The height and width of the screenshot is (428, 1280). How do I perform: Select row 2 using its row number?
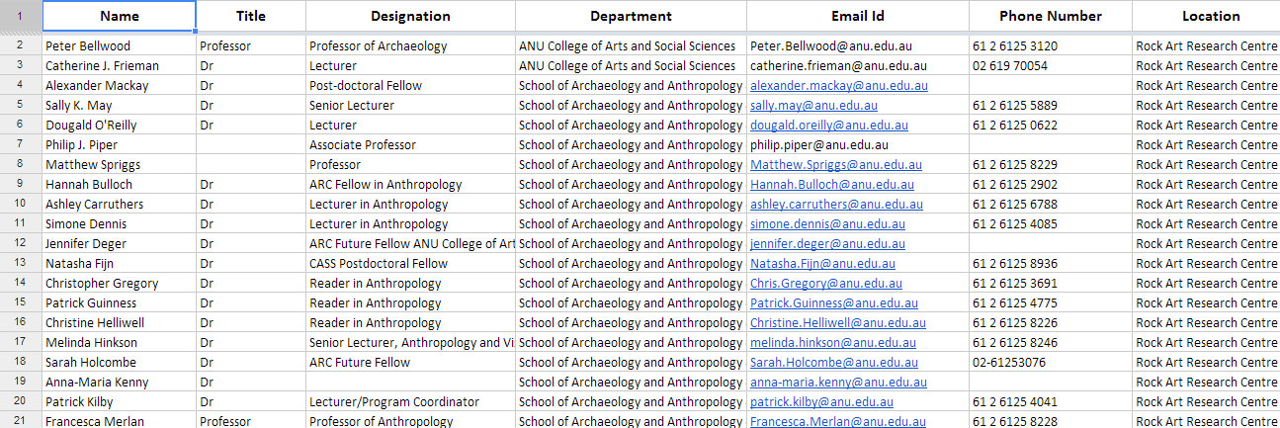click(20, 45)
